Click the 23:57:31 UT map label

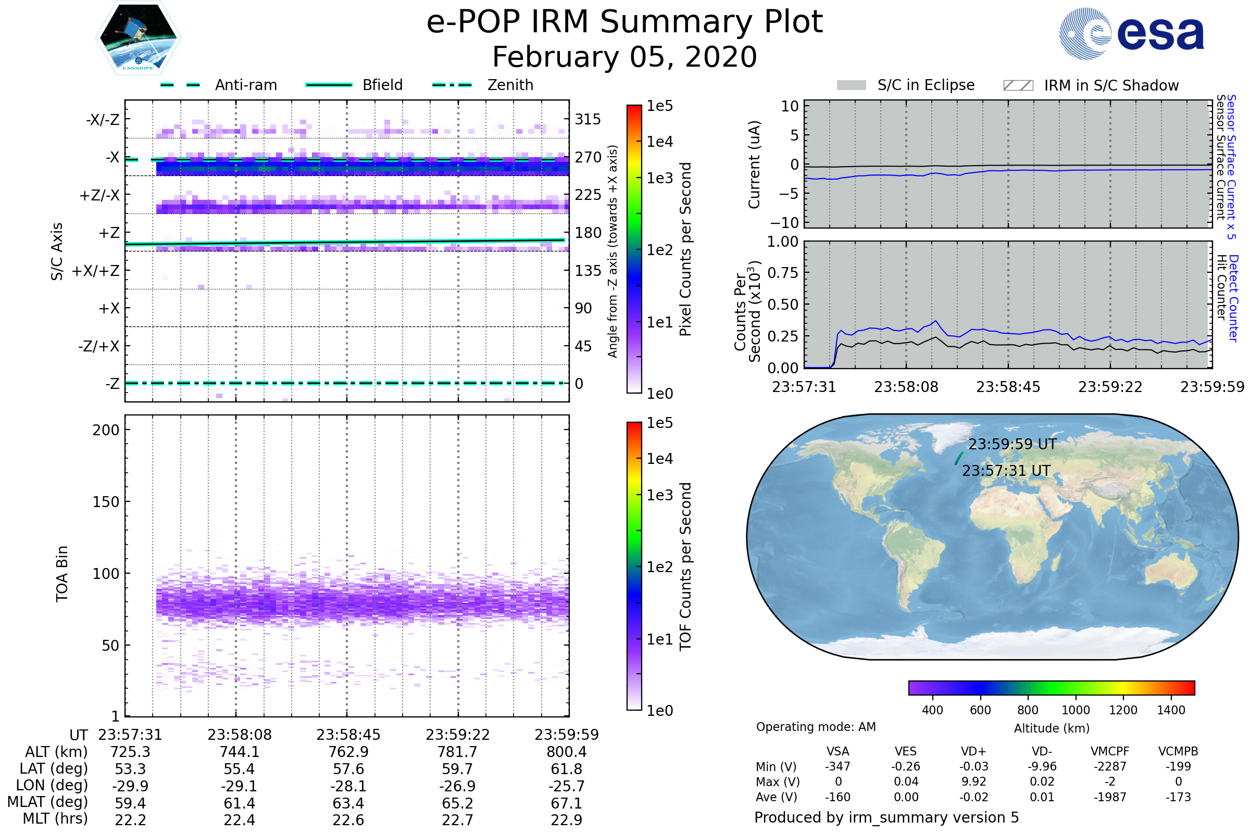1006,471
